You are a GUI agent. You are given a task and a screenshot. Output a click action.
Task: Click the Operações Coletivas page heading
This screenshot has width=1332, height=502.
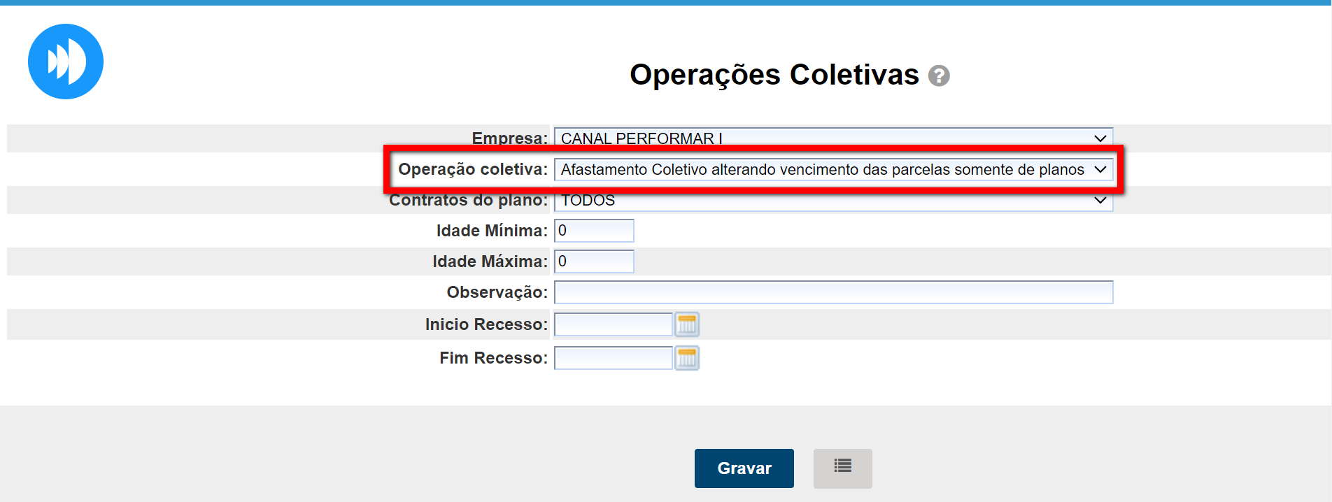pyautogui.click(x=774, y=75)
